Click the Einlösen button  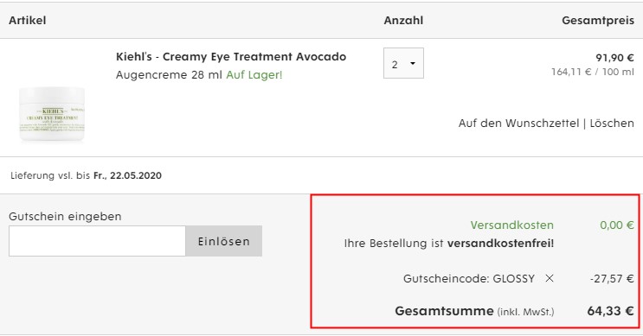[224, 241]
